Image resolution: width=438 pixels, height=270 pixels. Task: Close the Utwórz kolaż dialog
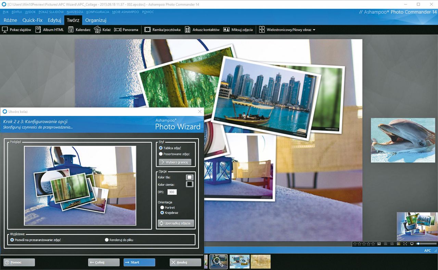[x=200, y=112]
